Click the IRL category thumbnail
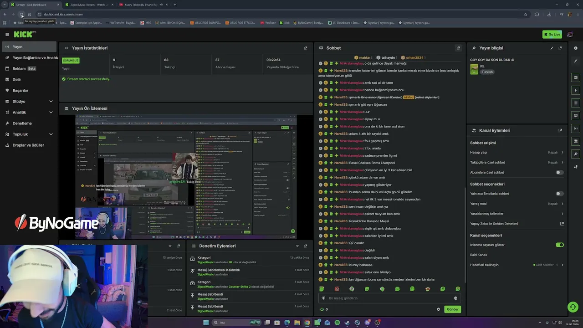583x328 pixels. click(x=474, y=69)
